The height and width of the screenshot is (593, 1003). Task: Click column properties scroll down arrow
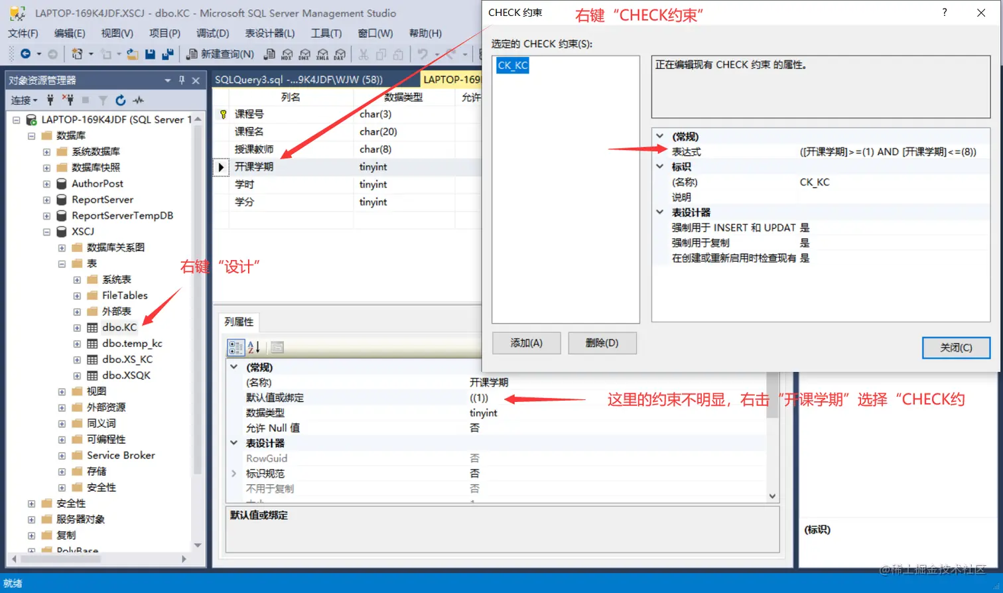pyautogui.click(x=772, y=496)
